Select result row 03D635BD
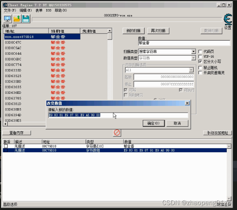This screenshot has width=237, height=210. tap(42, 81)
